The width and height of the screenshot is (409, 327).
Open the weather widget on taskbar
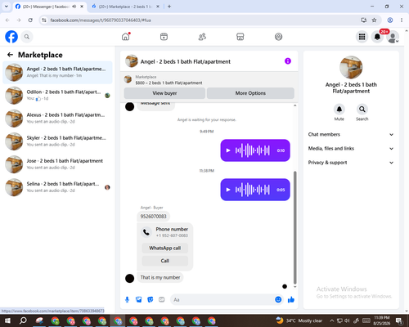coord(299,320)
